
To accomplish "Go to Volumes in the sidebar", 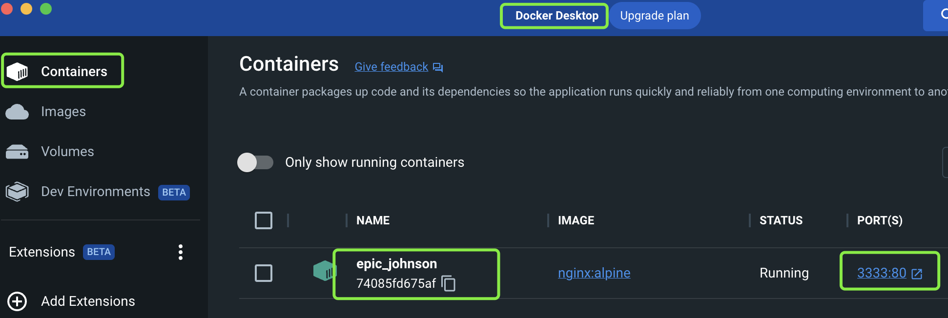I will [x=67, y=152].
